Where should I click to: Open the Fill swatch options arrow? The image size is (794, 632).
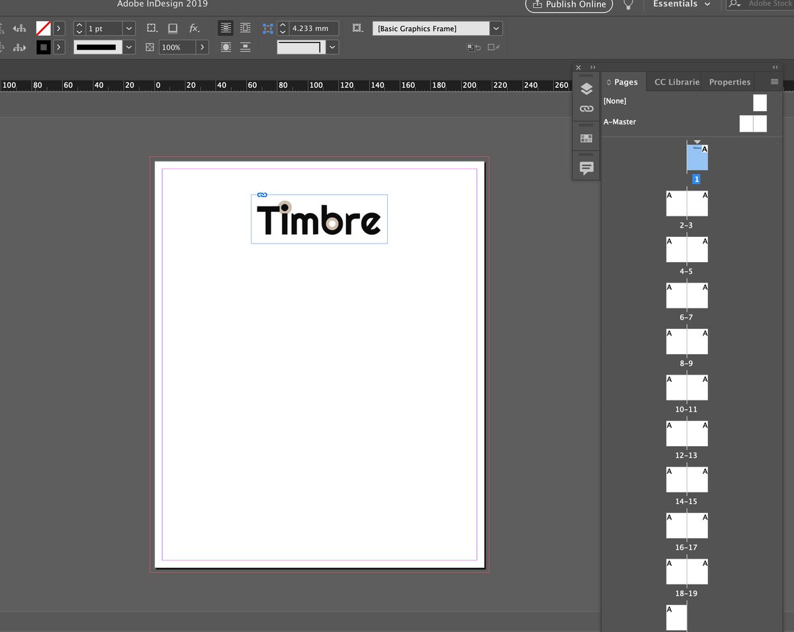[x=60, y=28]
